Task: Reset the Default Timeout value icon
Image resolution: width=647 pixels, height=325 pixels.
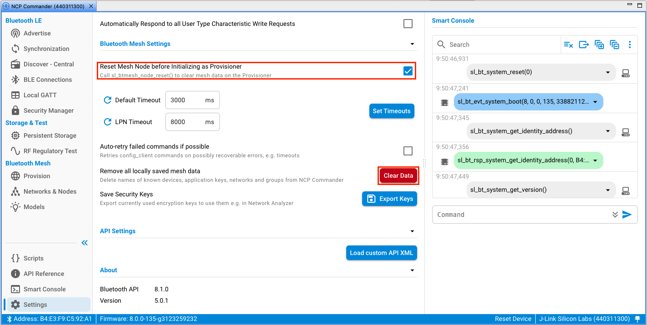Action: (x=108, y=100)
